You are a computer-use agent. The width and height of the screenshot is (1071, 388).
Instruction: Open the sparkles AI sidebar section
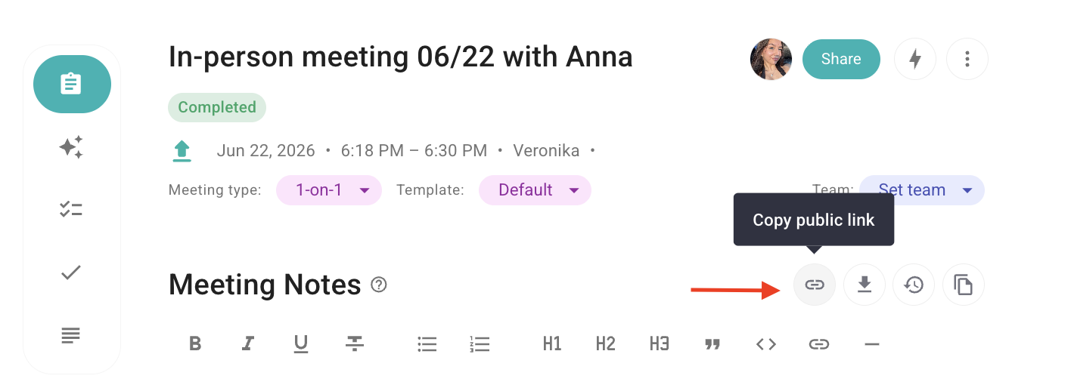click(71, 147)
